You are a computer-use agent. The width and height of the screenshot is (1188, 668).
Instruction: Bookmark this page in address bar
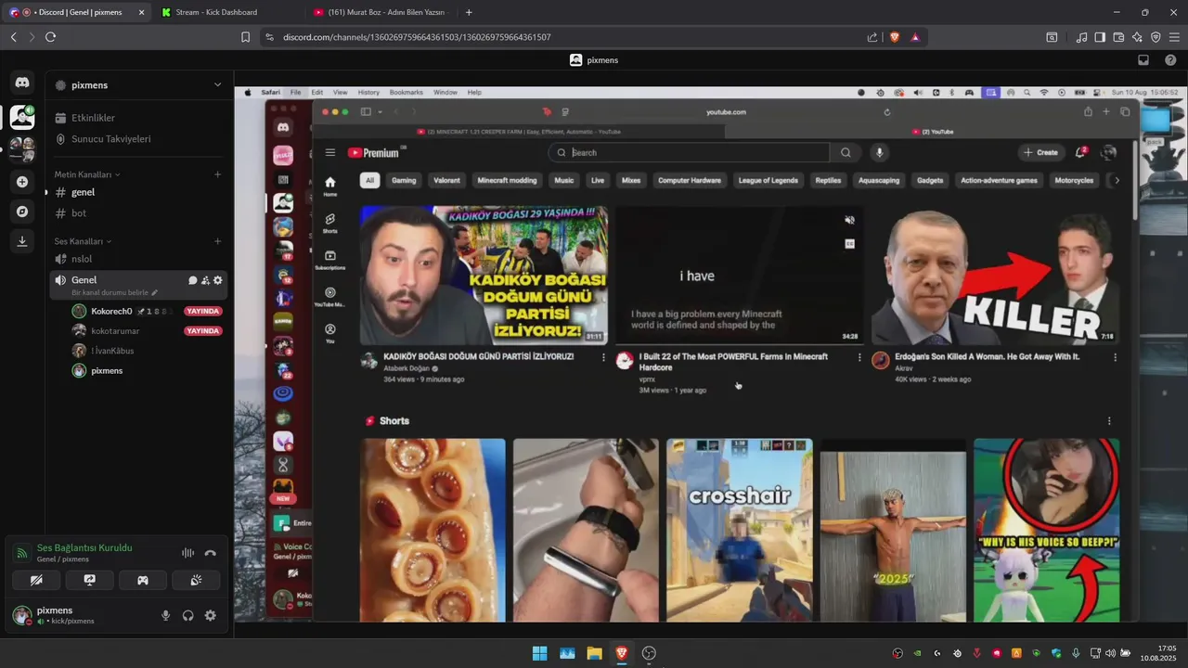point(245,37)
